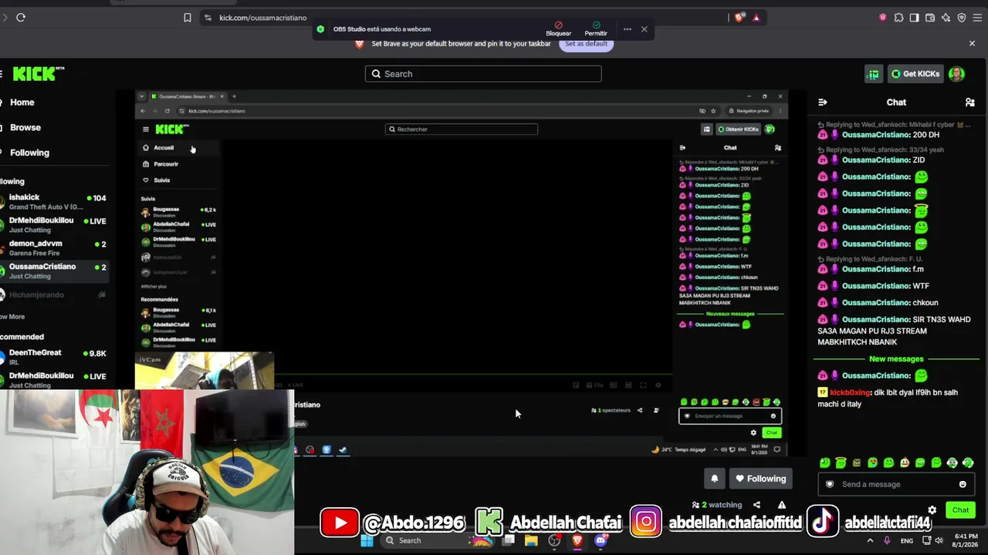Close the default-browser info bar

(x=972, y=44)
